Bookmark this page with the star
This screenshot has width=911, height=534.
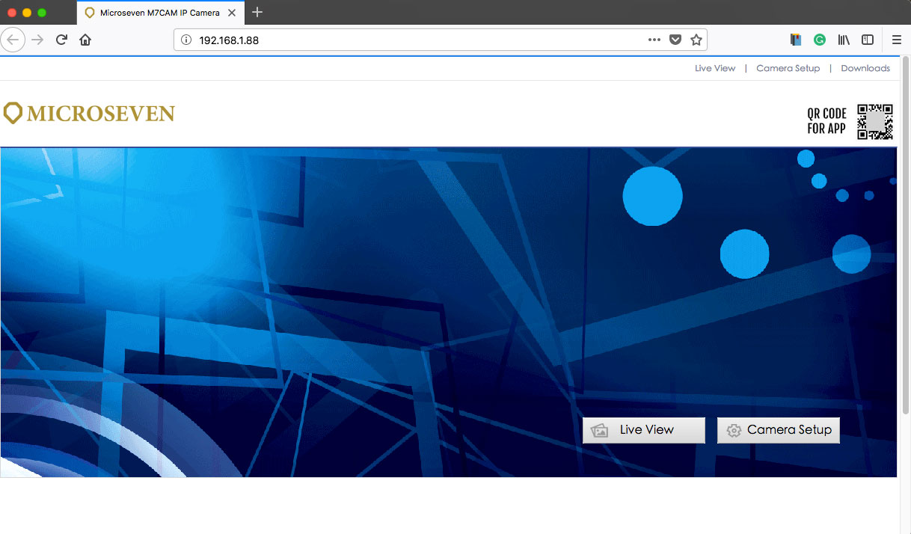696,40
